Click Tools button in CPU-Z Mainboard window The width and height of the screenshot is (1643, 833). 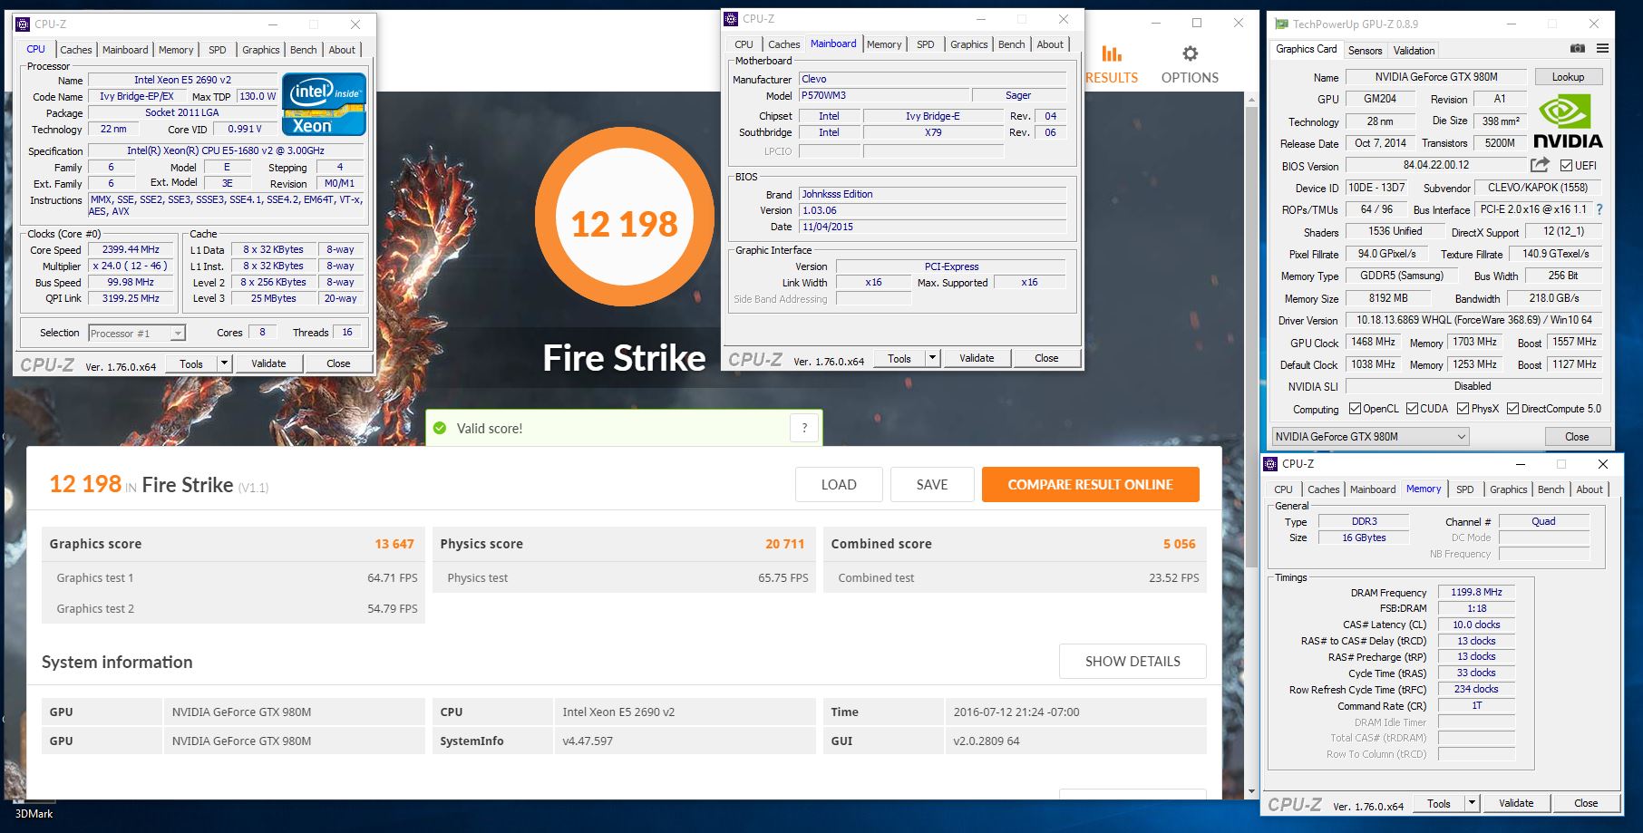(x=899, y=358)
